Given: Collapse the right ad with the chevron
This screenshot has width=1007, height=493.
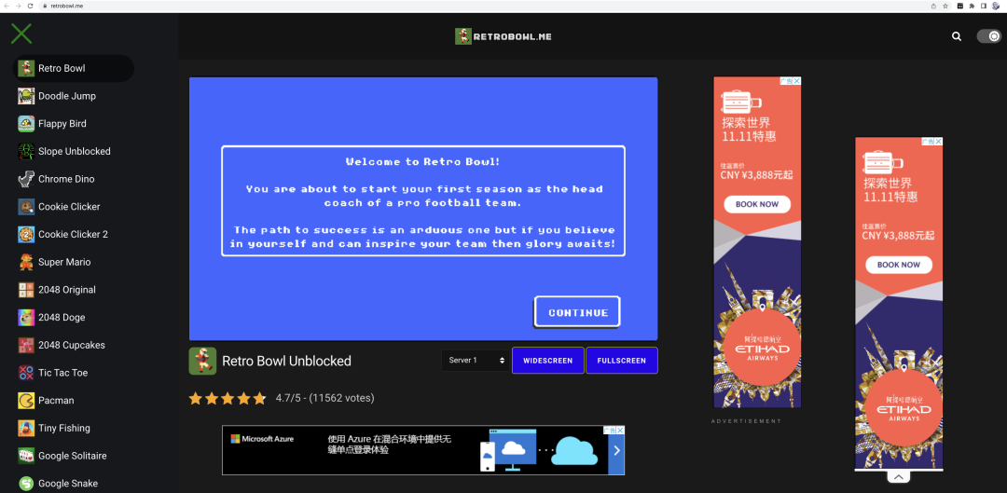Looking at the screenshot, I should (x=899, y=477).
